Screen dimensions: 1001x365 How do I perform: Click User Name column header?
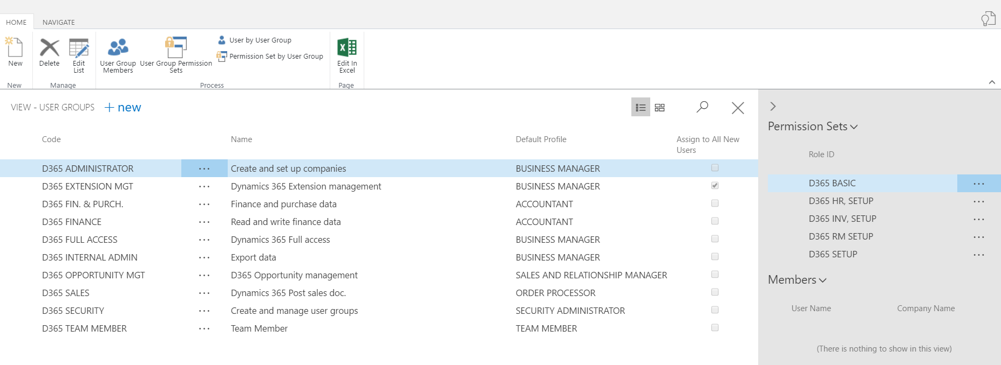811,308
